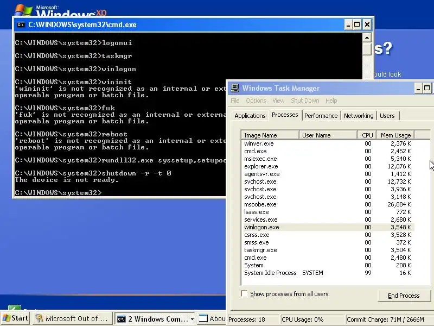This screenshot has width=434, height=326.
Task: Select the winlogon.exe process row
Action: tap(328, 227)
